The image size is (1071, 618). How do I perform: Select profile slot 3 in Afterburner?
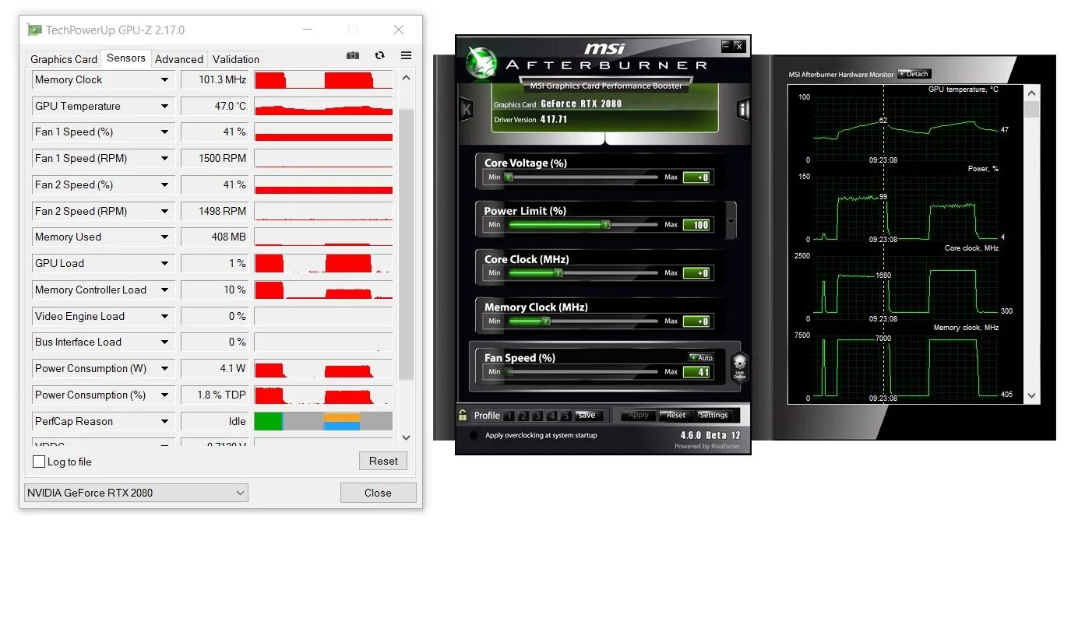[x=537, y=416]
